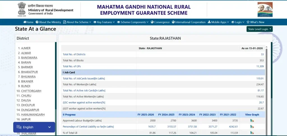This screenshot has width=287, height=136.
Task: Click the Home house icon in the navbar
Action: (25, 22)
